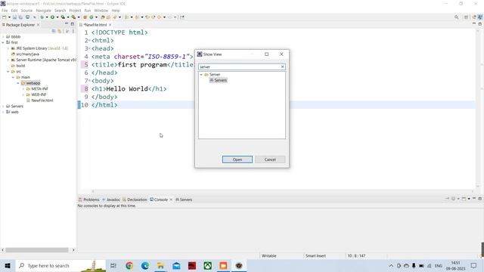
Task: Open Mail app from the taskbar
Action: click(x=176, y=265)
